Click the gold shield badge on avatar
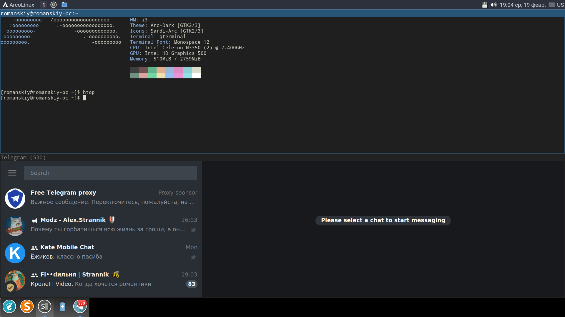This screenshot has width=565, height=317. point(10,287)
